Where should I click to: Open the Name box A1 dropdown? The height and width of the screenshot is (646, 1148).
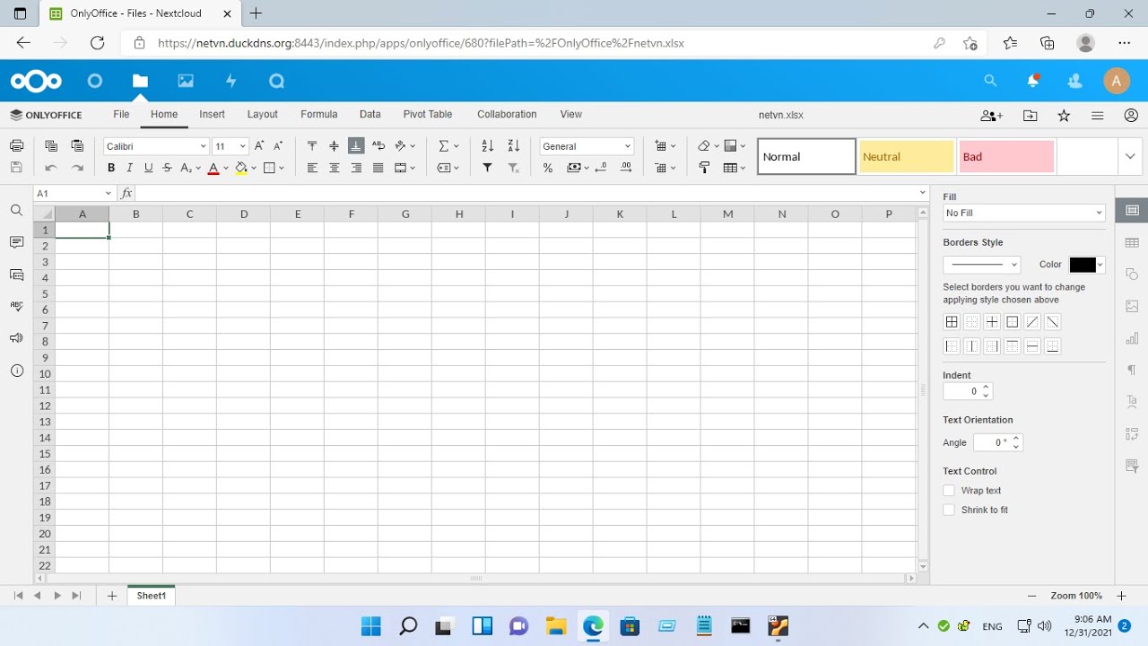coord(109,194)
